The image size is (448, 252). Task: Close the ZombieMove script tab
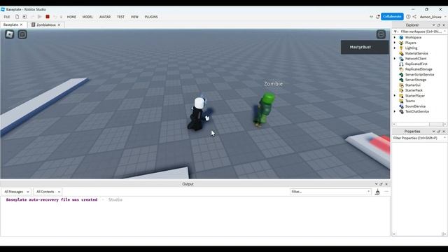(x=59, y=25)
